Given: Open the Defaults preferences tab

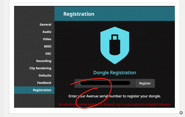Looking at the screenshot, I should pyautogui.click(x=45, y=76).
